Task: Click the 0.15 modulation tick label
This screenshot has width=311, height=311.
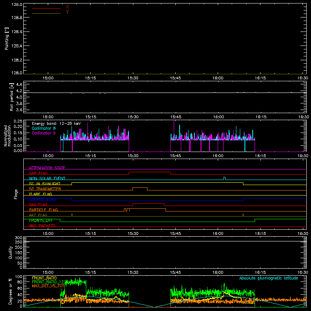Action: tap(18, 133)
